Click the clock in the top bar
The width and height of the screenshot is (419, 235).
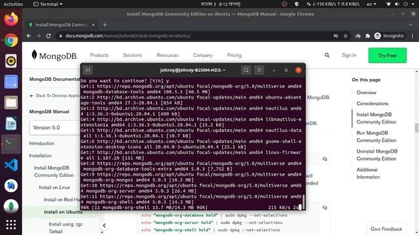pyautogui.click(x=221, y=5)
